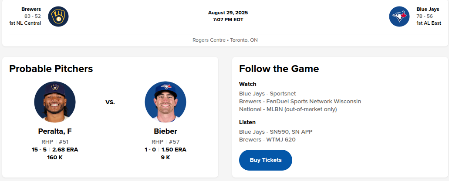Image resolution: width=449 pixels, height=181 pixels.
Task: Select National MLBN out-of-market broadcast
Action: 288,109
